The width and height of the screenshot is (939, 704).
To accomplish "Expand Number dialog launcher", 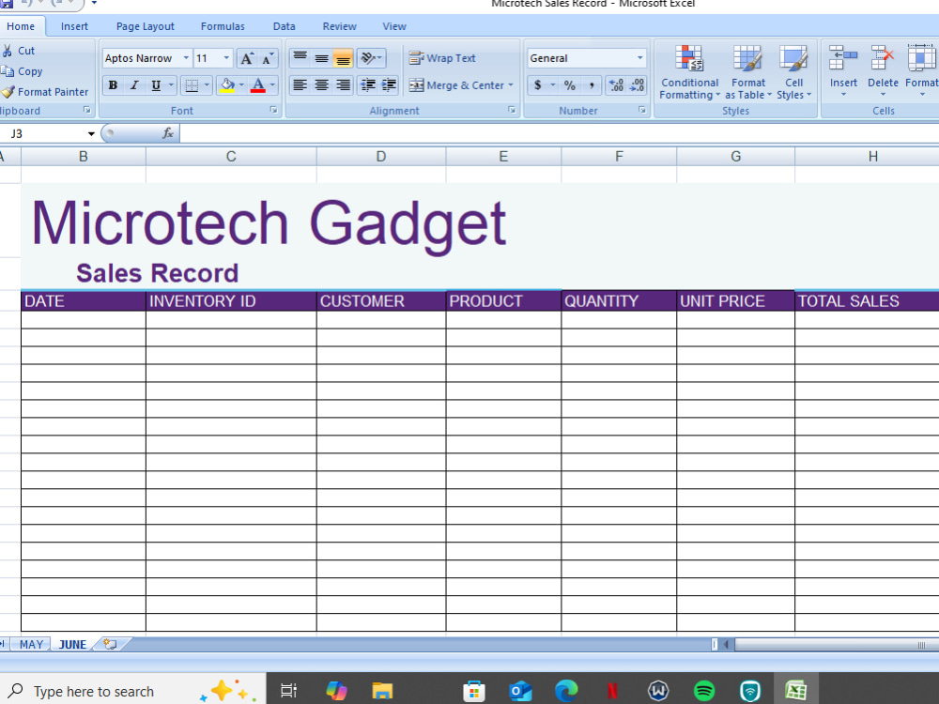I will [x=642, y=110].
